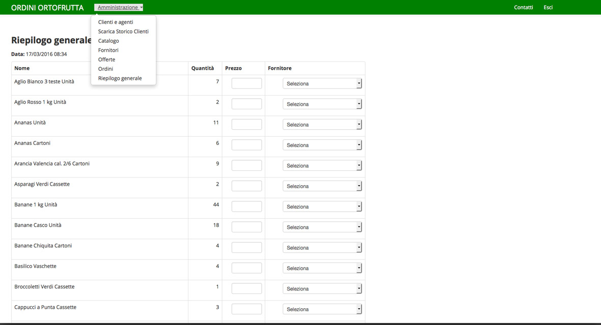
Task: Click price input for Asparagi Verdi Cassette
Action: pyautogui.click(x=247, y=186)
